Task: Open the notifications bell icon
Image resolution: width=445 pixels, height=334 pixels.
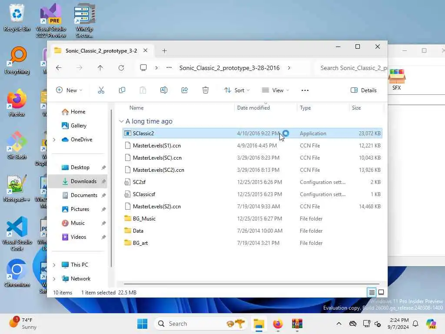Action: [x=415, y=324]
